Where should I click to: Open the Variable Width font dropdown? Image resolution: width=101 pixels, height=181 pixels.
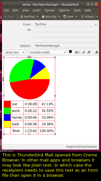pyautogui.click(x=47, y=52)
